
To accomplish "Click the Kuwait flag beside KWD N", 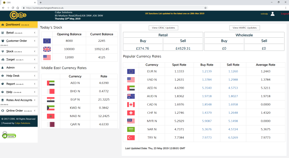I will point(51,108).
